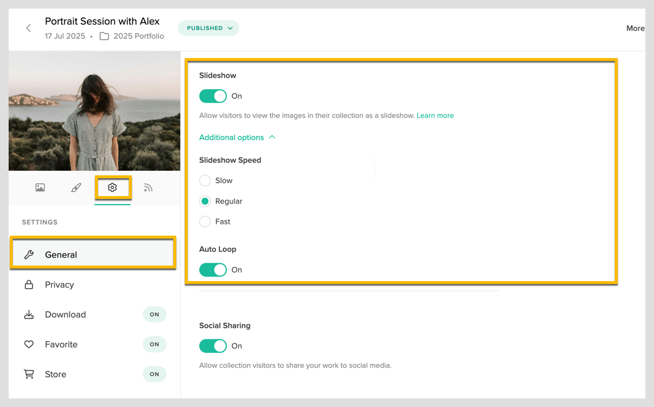This screenshot has width=654, height=407.
Task: Toggle Social Sharing off
Action: (x=213, y=345)
